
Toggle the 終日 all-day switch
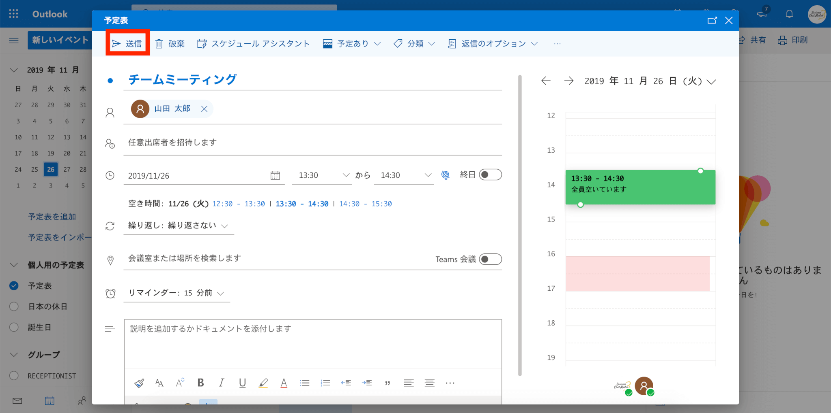coord(490,175)
